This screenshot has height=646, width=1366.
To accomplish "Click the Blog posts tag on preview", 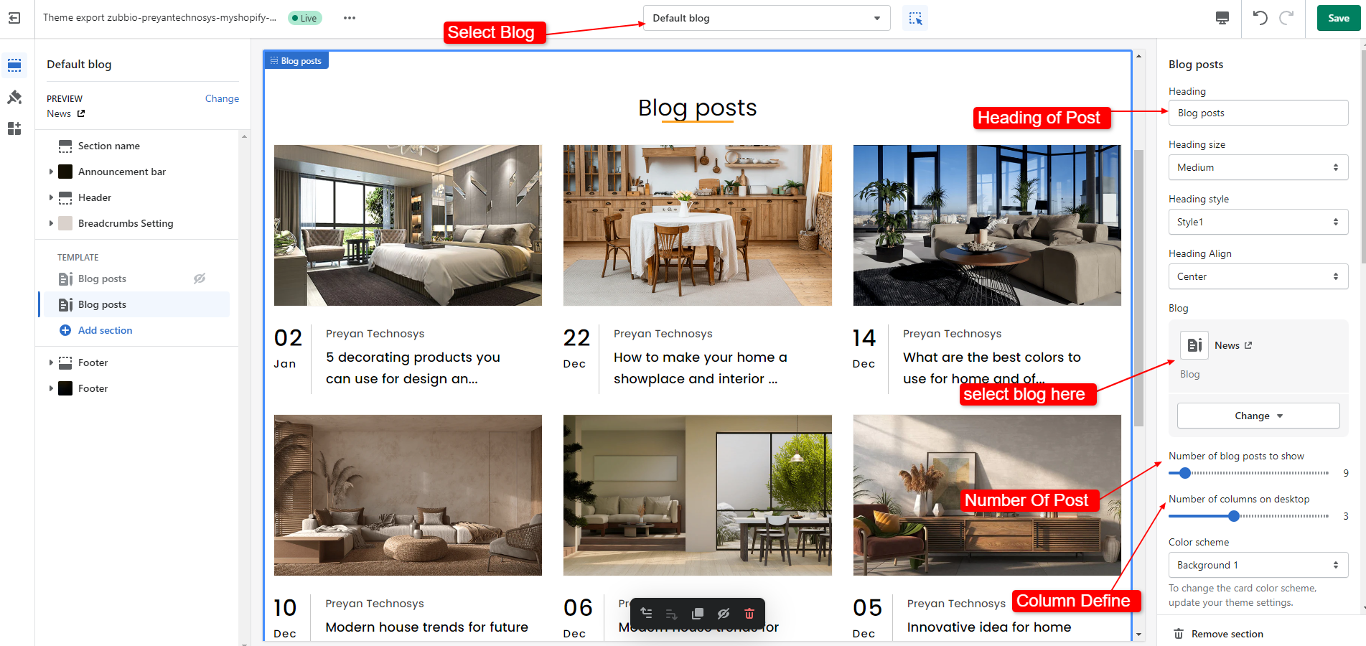I will (x=296, y=61).
